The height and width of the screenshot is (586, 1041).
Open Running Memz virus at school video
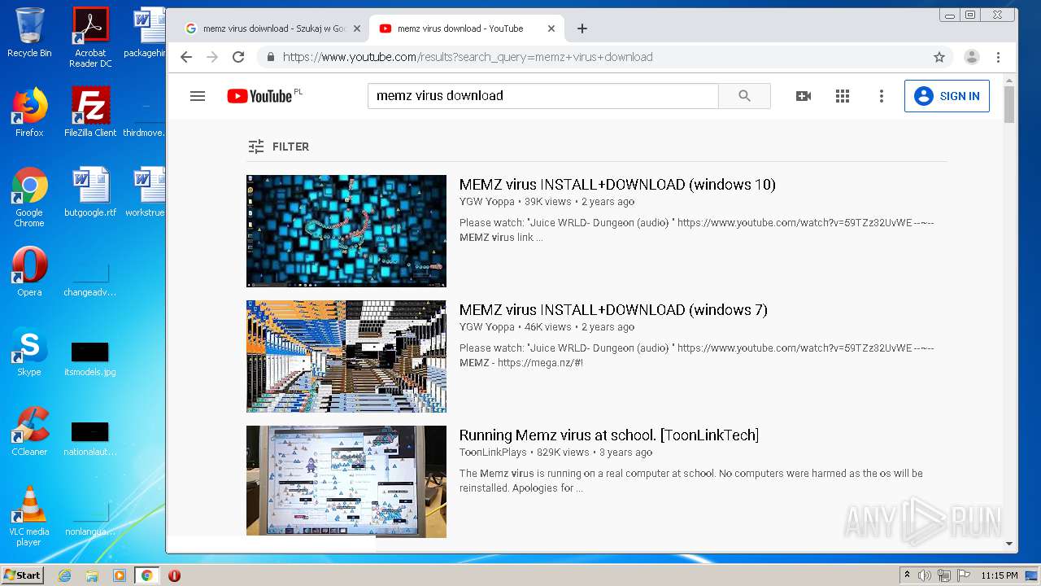click(609, 435)
